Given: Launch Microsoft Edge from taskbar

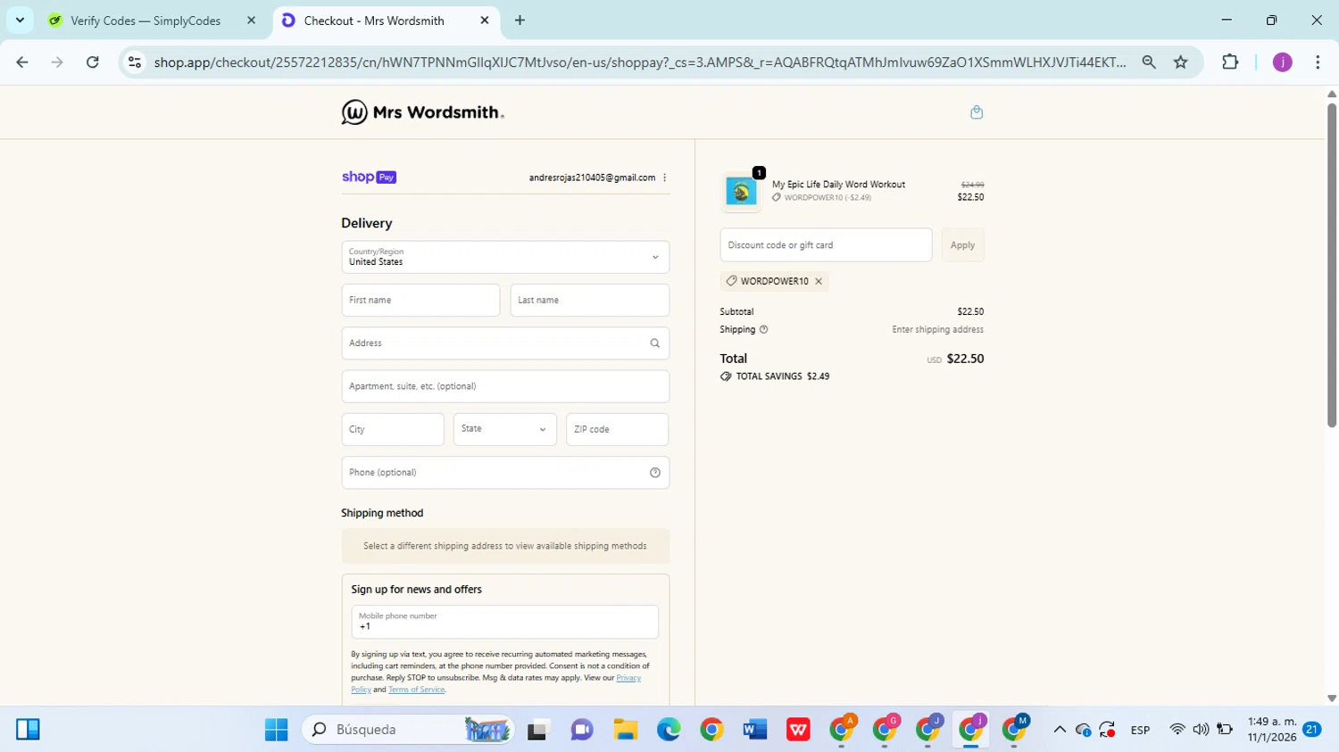Looking at the screenshot, I should (668, 730).
